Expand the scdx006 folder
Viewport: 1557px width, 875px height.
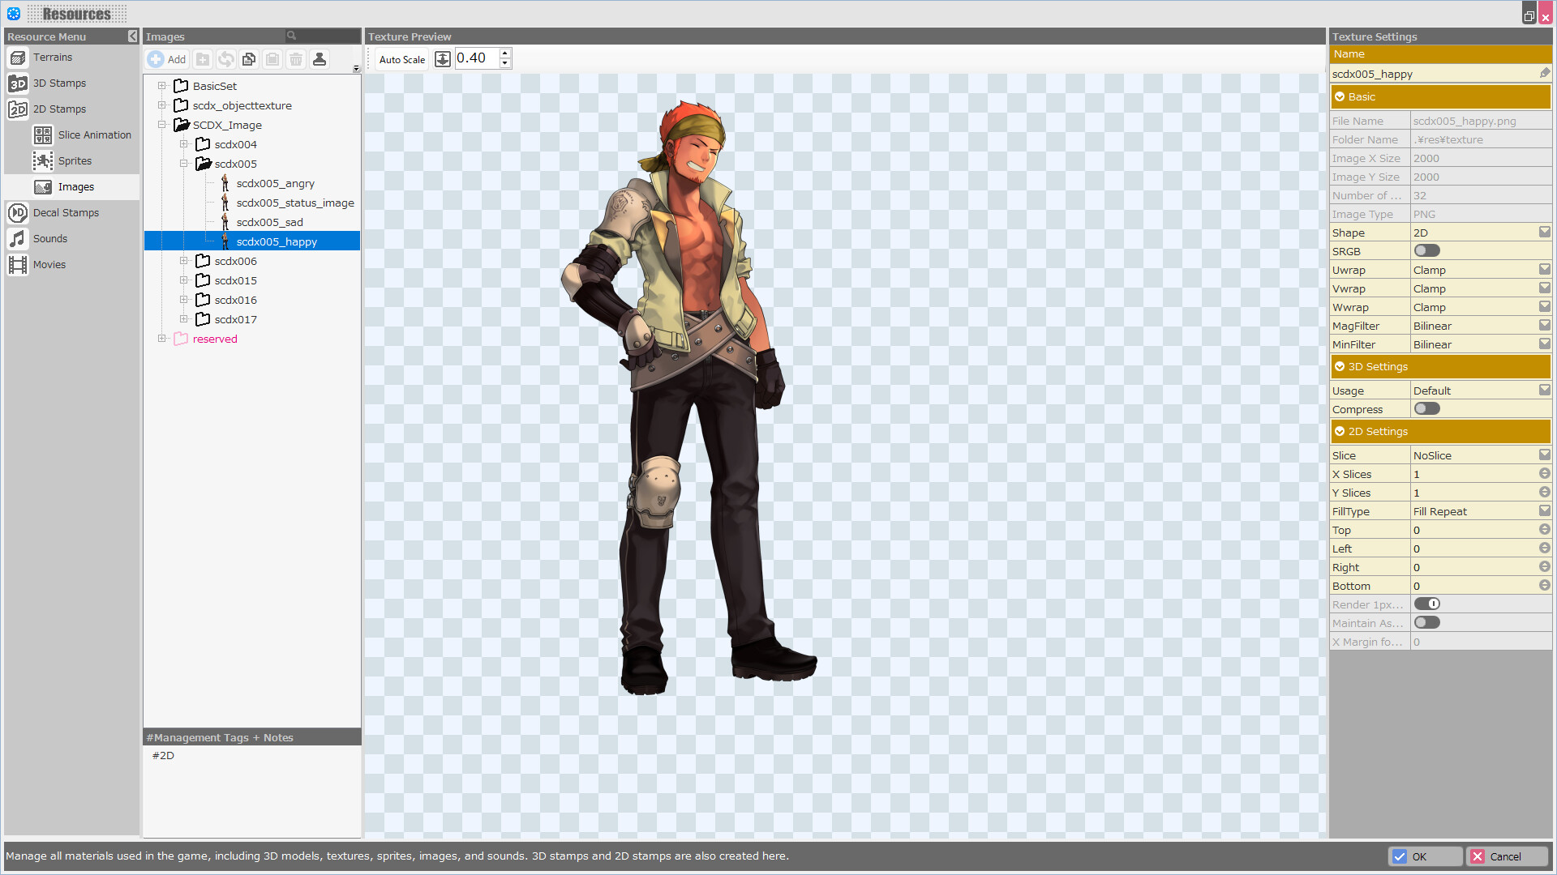(185, 260)
